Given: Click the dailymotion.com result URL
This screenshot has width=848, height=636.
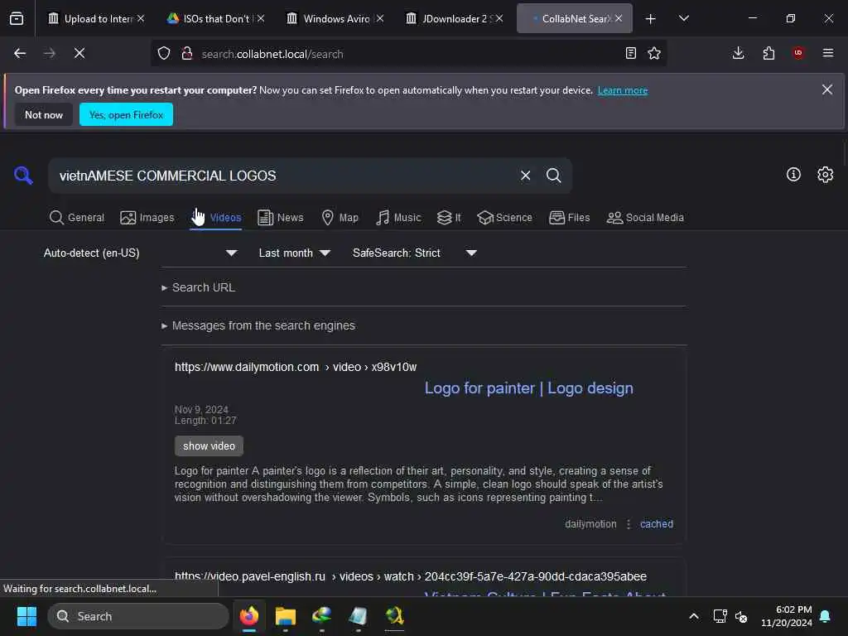Looking at the screenshot, I should (296, 367).
